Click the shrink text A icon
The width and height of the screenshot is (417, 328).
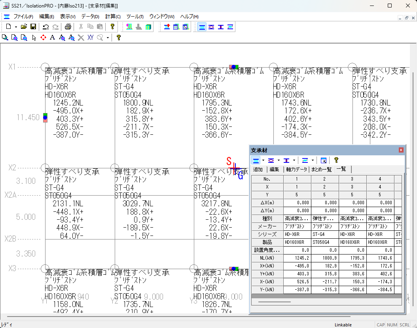(72, 38)
